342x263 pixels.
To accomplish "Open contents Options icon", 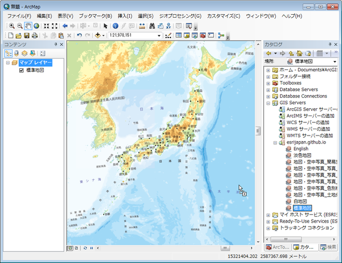I will [x=43, y=54].
